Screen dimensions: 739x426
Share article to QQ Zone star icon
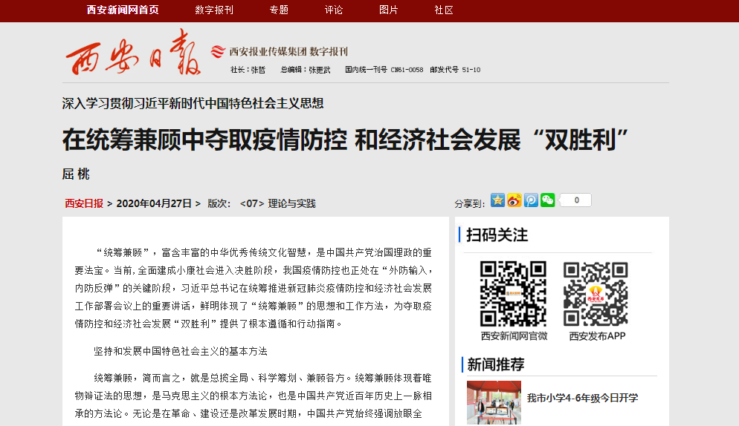click(497, 200)
